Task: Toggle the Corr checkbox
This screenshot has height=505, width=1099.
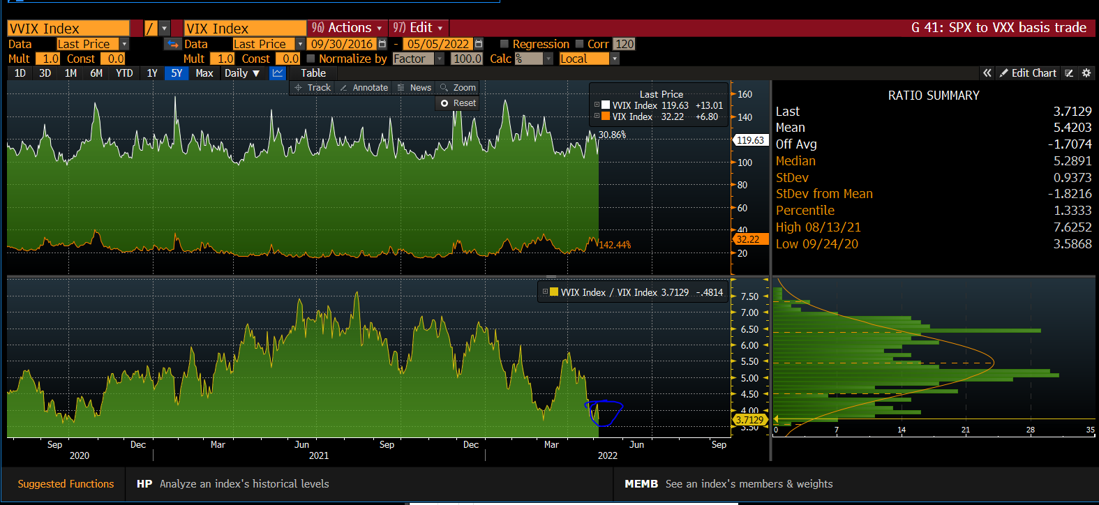Action: [579, 44]
